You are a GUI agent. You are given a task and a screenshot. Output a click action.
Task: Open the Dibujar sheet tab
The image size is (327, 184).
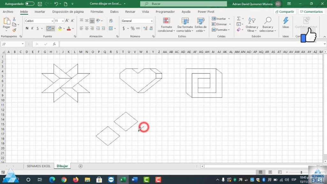[62, 166]
